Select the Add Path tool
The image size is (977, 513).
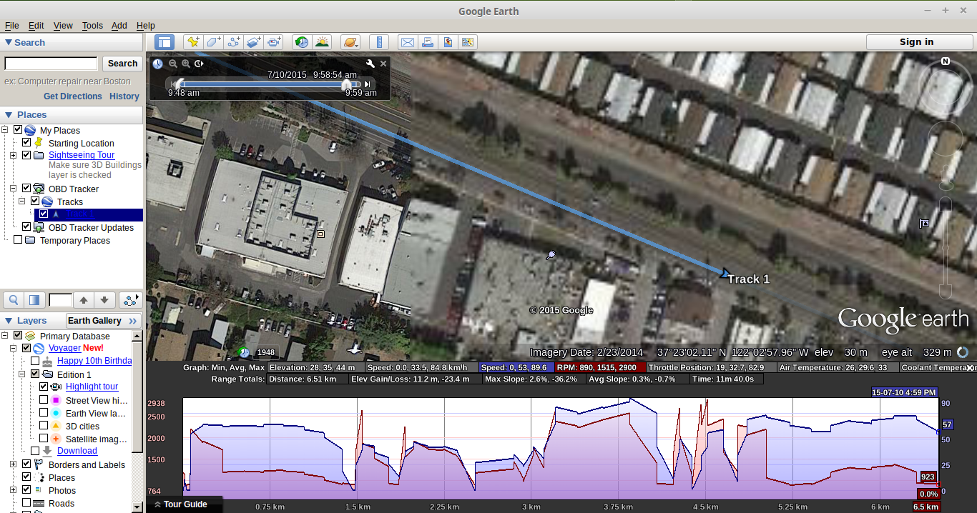click(x=234, y=42)
